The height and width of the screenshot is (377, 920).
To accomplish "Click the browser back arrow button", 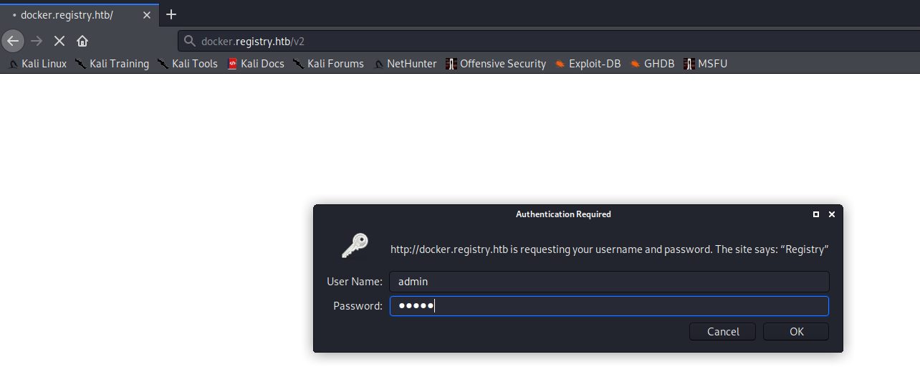I will 12,41.
